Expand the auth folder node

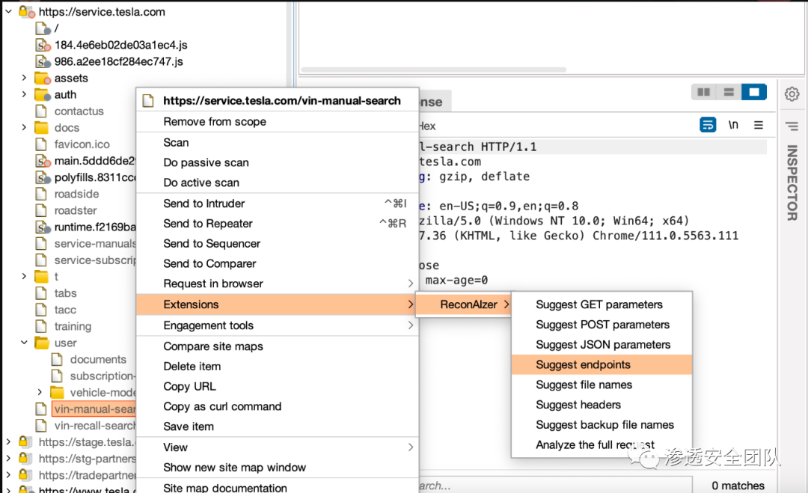(24, 94)
